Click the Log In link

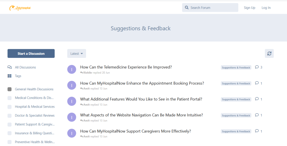(x=266, y=8)
